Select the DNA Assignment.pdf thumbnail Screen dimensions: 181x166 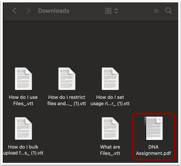(153, 129)
